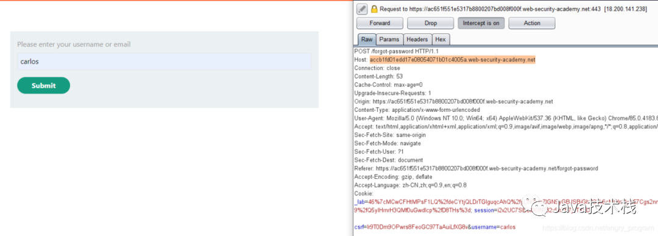Click the Origin header line
The image size is (658, 236).
(454, 102)
